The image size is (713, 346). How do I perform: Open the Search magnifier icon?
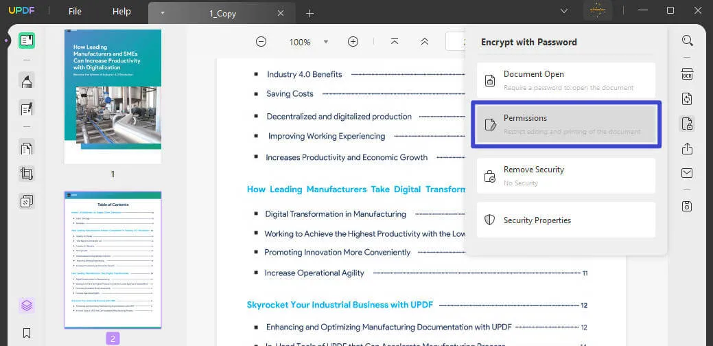[x=687, y=41]
